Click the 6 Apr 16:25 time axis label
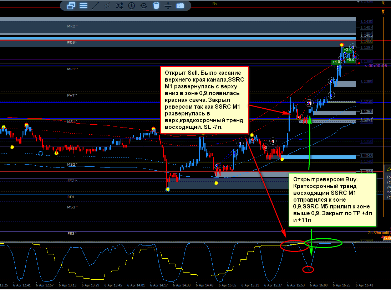Image resolution: width=391 pixels, height=290 pixels. click(342, 285)
